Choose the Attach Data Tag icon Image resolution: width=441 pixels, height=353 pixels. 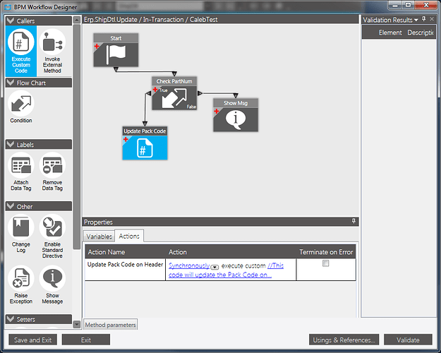[20, 172]
